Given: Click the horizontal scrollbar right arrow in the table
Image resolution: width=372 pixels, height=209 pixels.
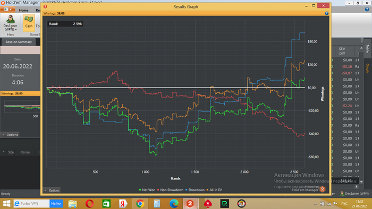Looking at the screenshot, I should 356,187.
